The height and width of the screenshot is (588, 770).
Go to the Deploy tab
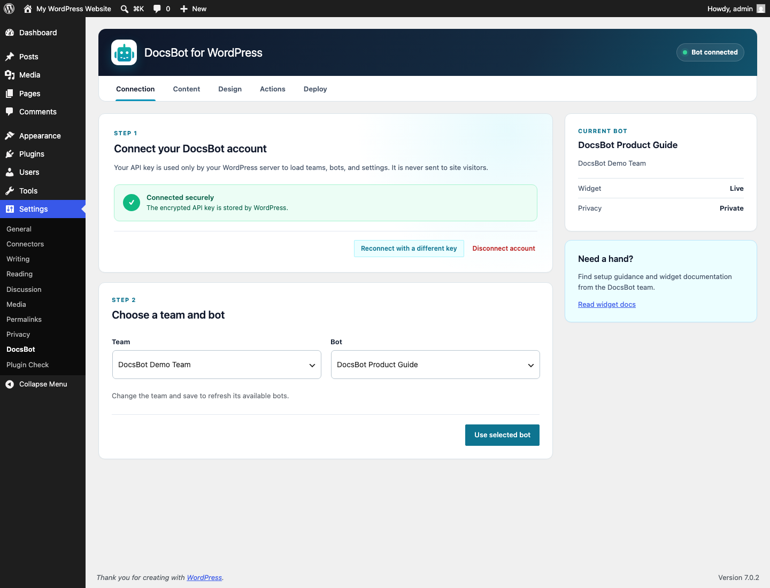tap(315, 89)
